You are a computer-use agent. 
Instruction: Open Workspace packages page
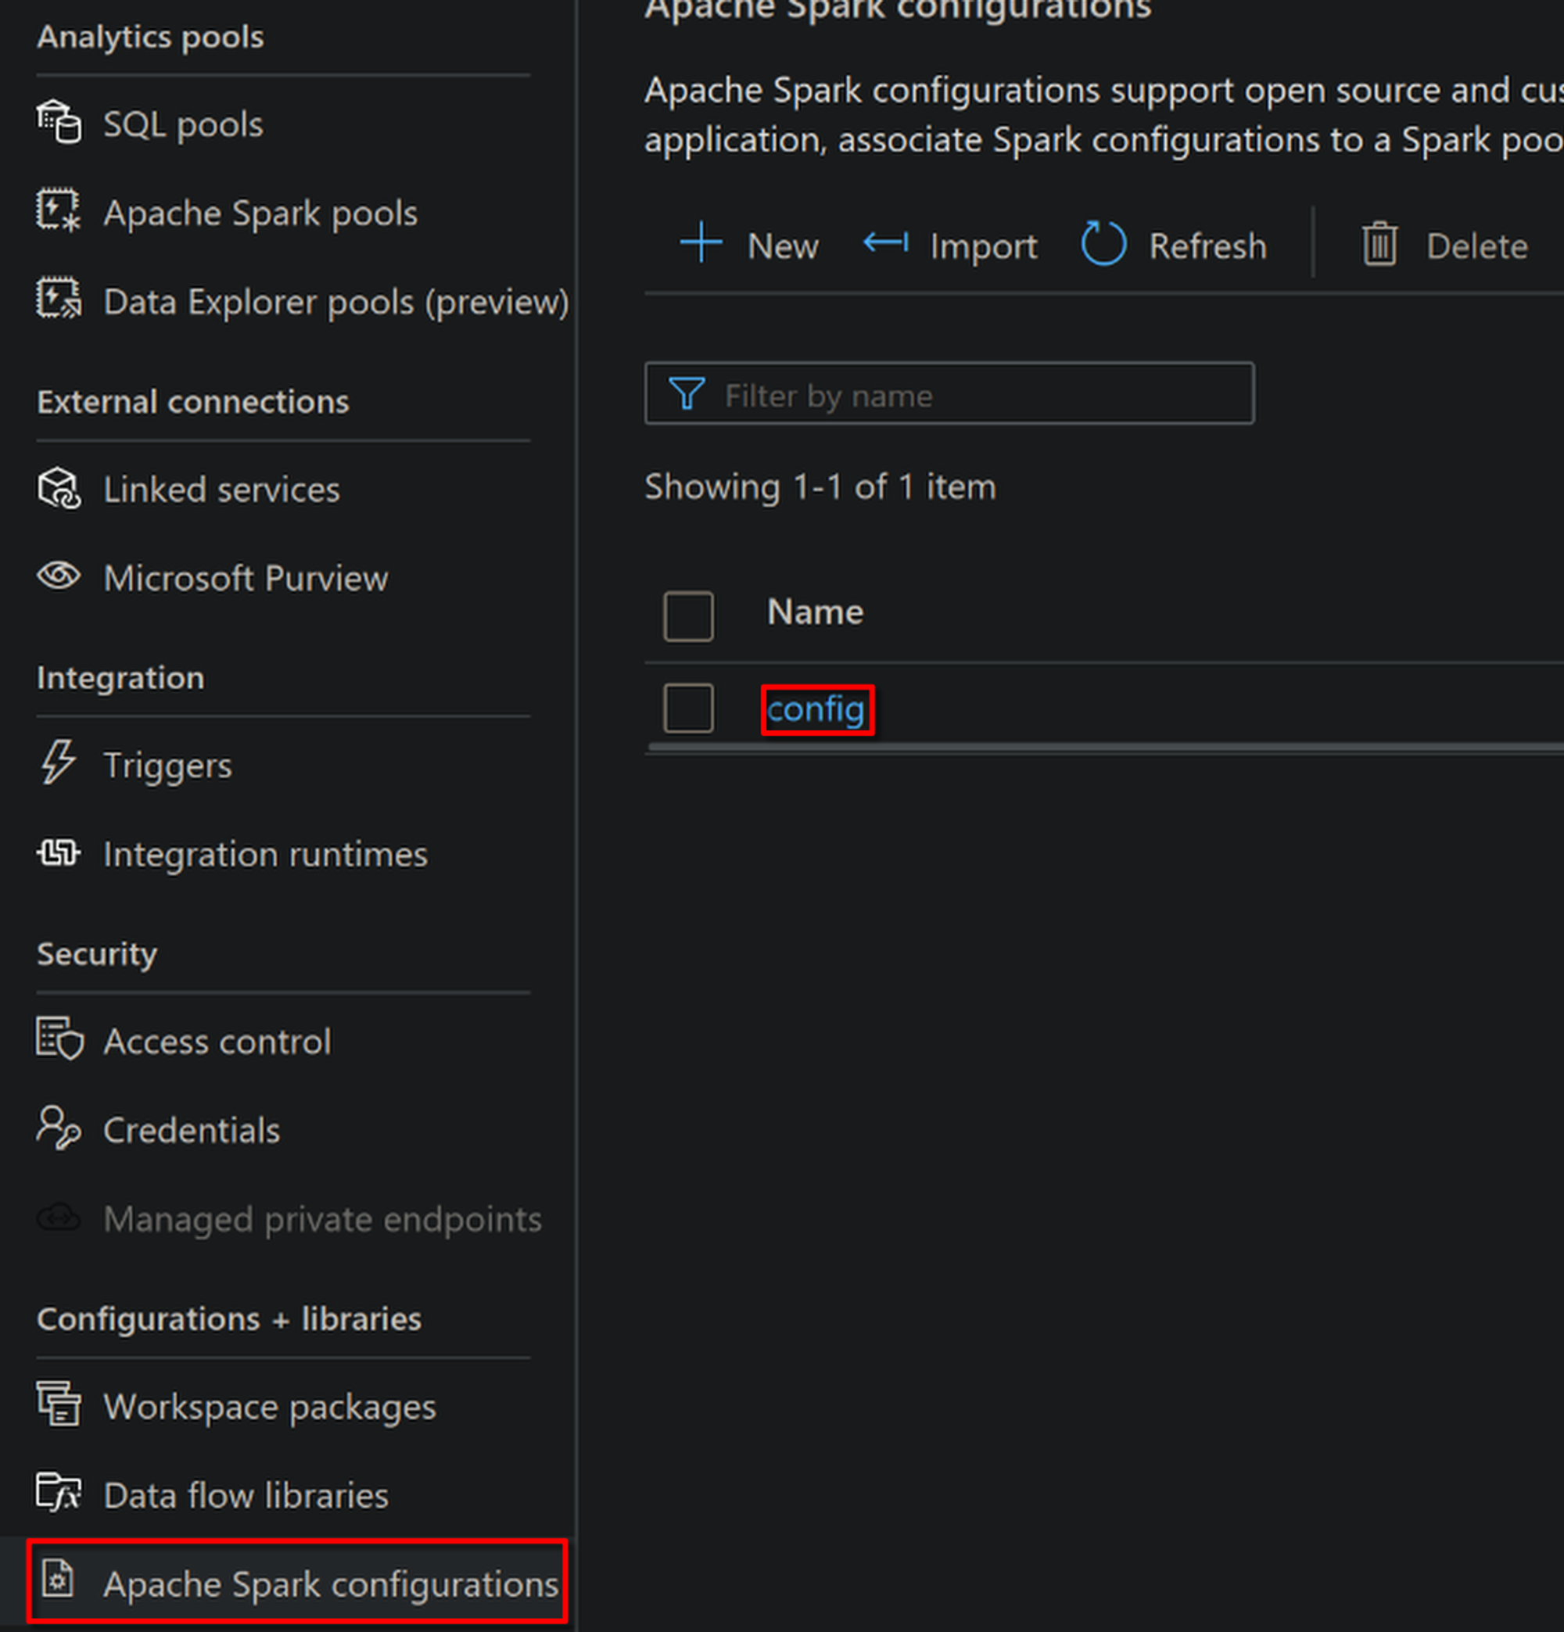pyautogui.click(x=269, y=1406)
